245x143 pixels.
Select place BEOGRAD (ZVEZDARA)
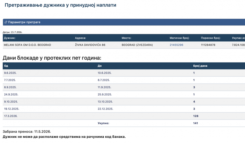pyautogui.click(x=137, y=45)
